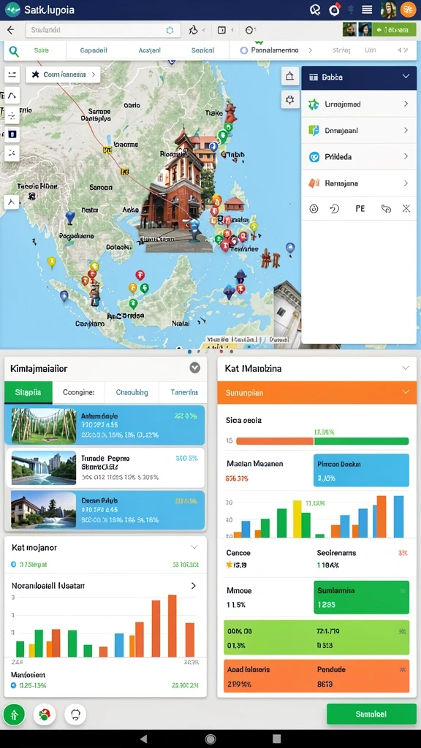Click the top dash icon in map's left toolbar
Image resolution: width=421 pixels, height=748 pixels.
12,75
